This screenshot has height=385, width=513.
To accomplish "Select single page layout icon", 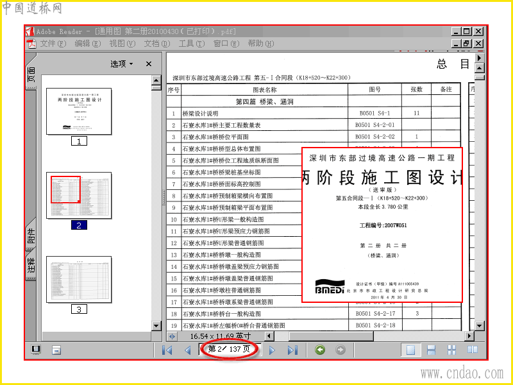I will coord(410,350).
